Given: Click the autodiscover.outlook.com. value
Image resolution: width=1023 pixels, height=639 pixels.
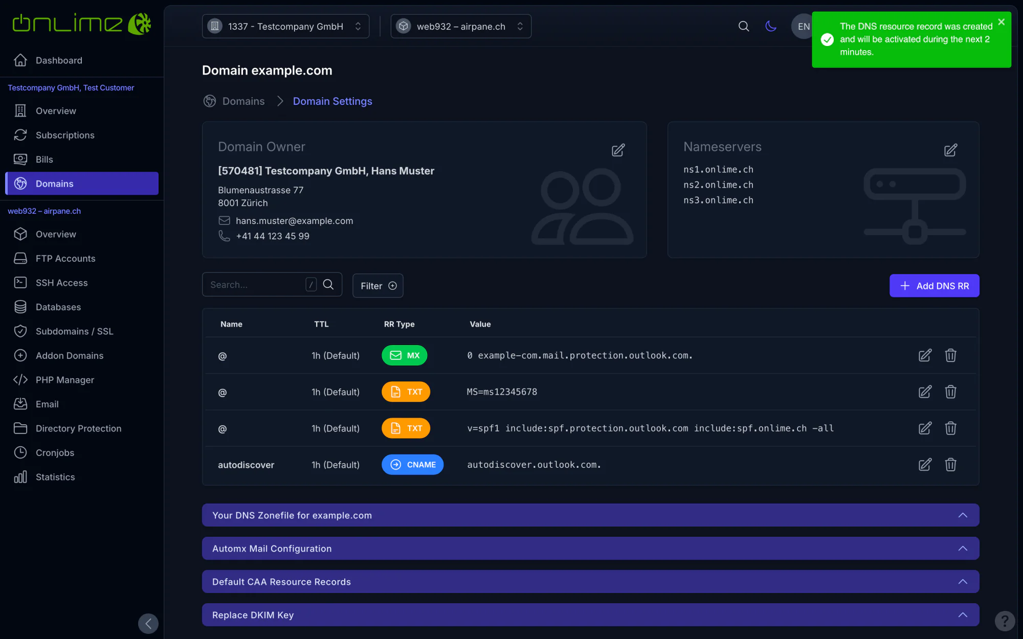Looking at the screenshot, I should [534, 465].
